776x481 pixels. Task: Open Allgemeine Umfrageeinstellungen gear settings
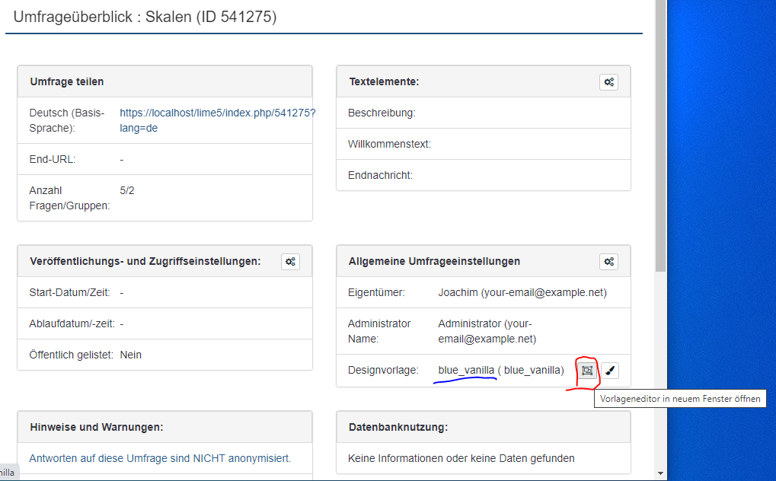pyautogui.click(x=608, y=262)
